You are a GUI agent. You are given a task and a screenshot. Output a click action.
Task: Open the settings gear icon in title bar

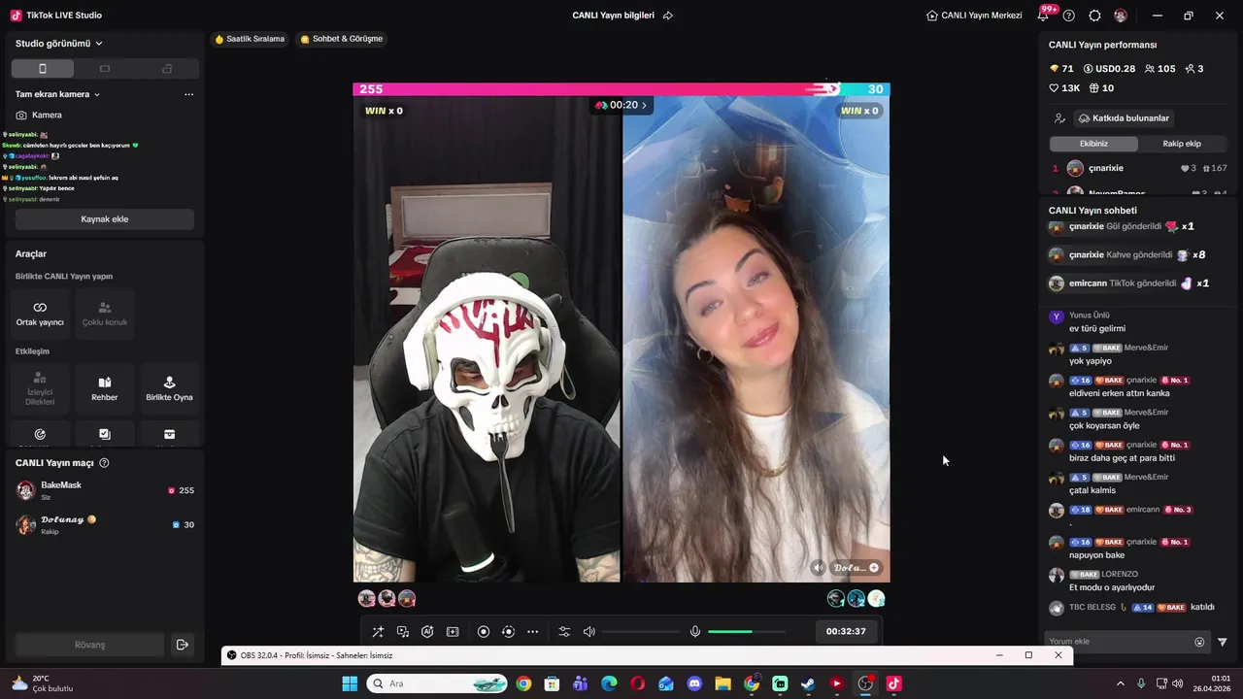1094,16
